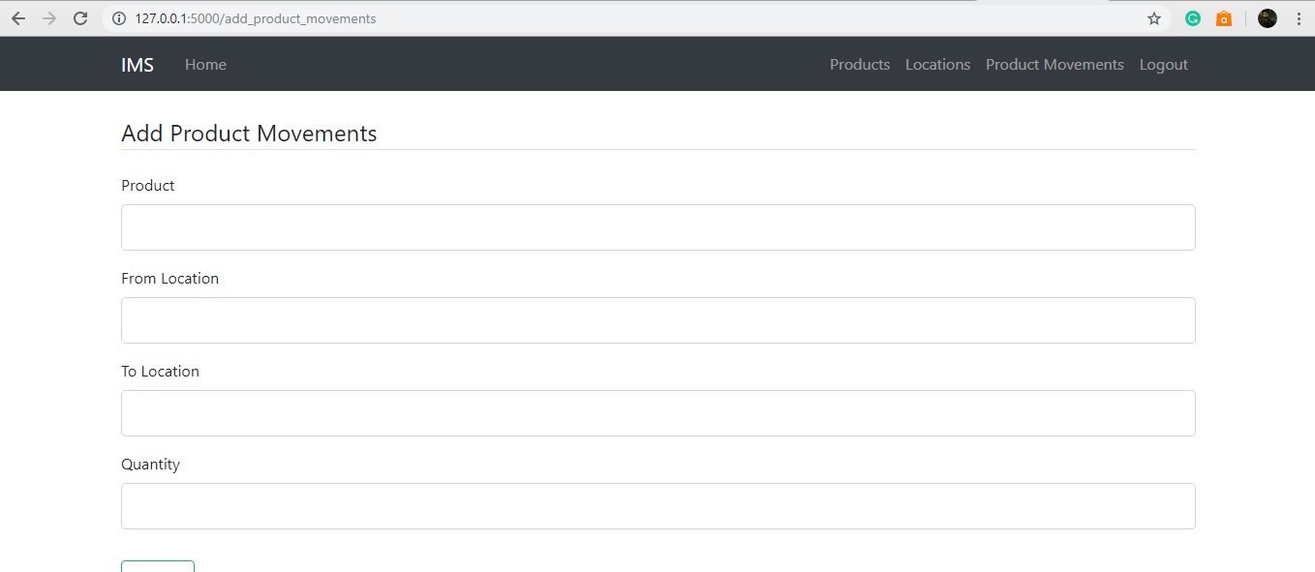Reload the page with refresh icon

click(81, 18)
